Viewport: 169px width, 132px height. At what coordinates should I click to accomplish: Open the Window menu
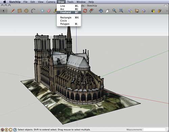click(x=81, y=2)
